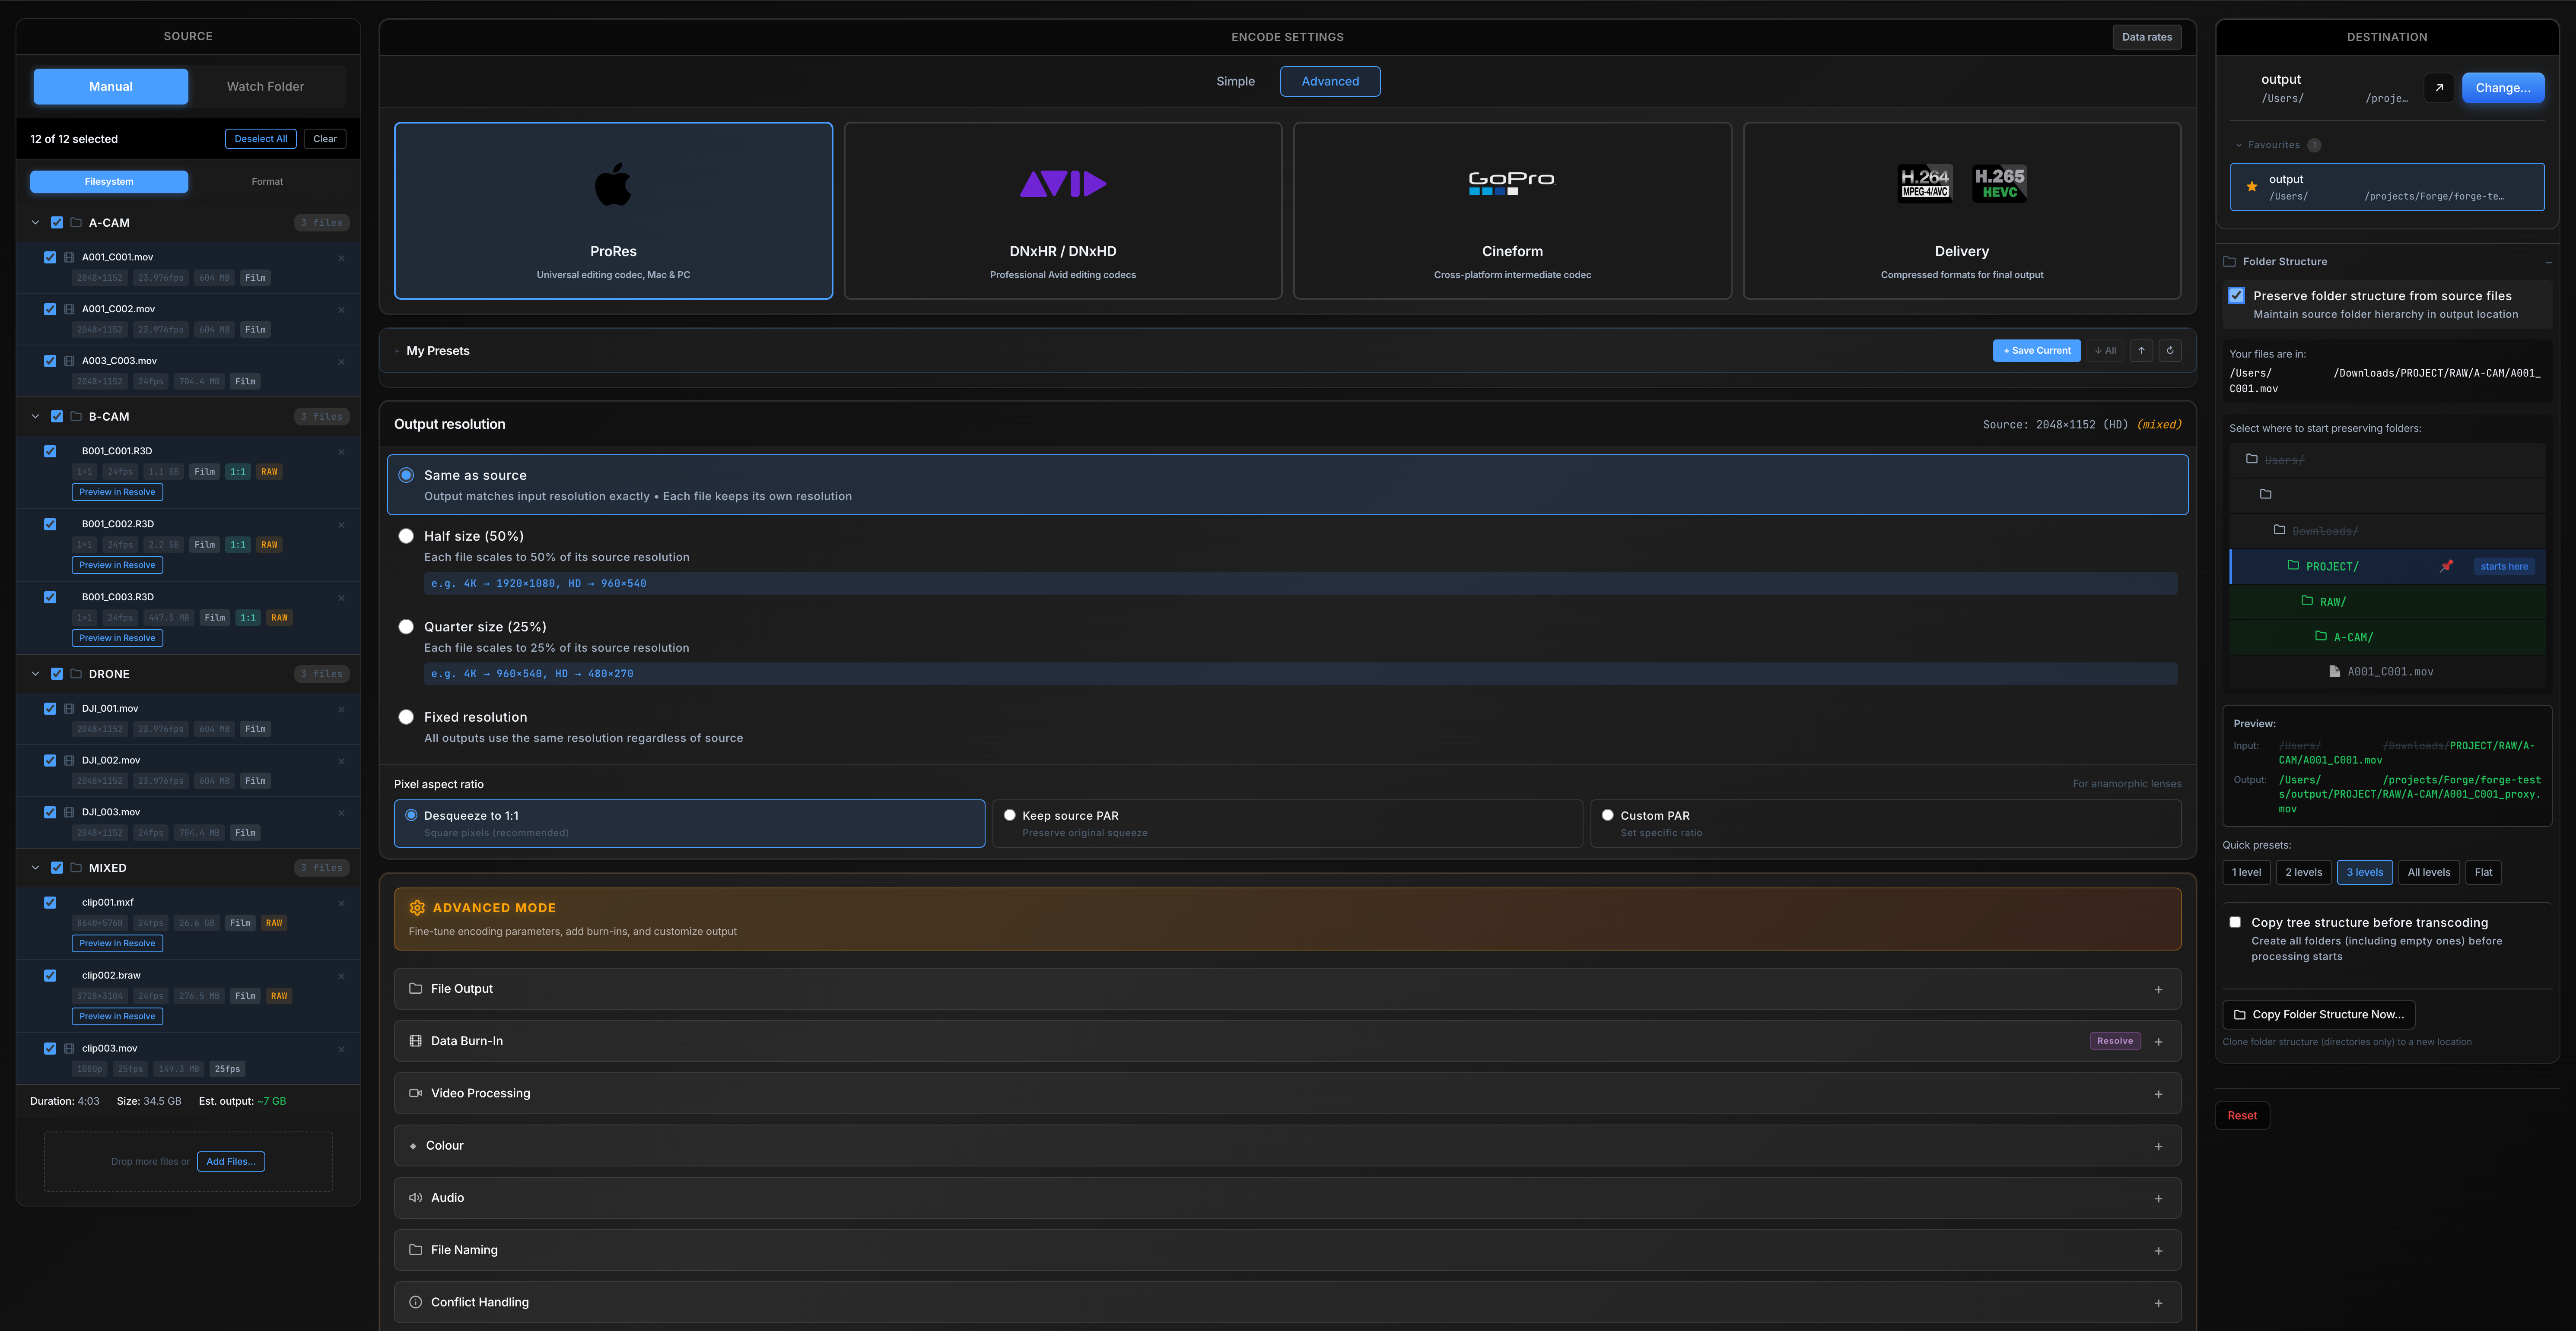Click the refresh presets icon button

[2169, 351]
